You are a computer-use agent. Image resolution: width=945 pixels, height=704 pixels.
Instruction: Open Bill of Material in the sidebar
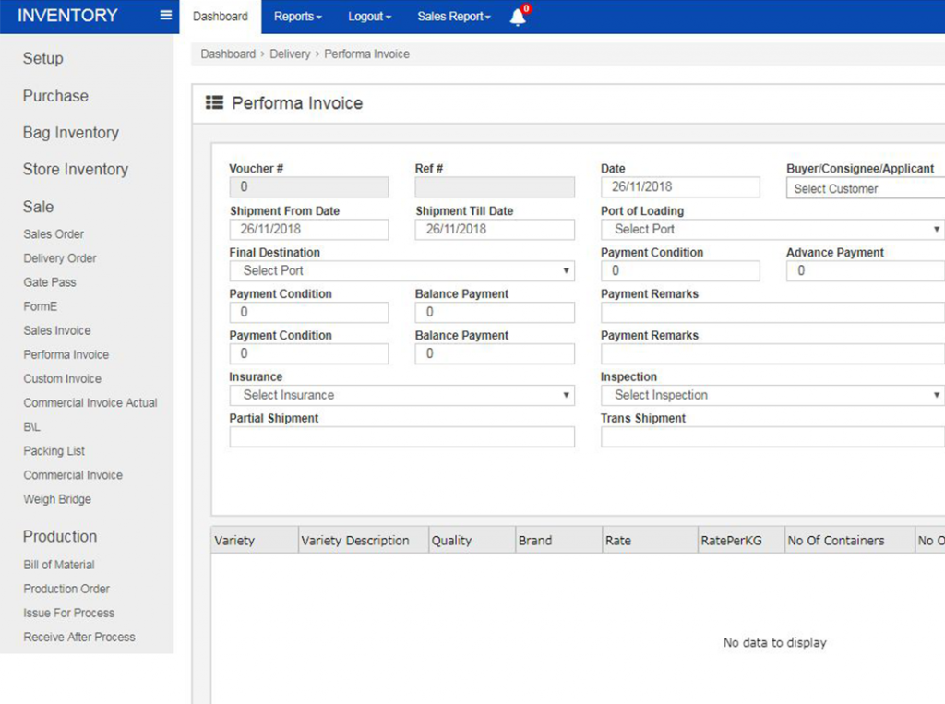(x=59, y=565)
